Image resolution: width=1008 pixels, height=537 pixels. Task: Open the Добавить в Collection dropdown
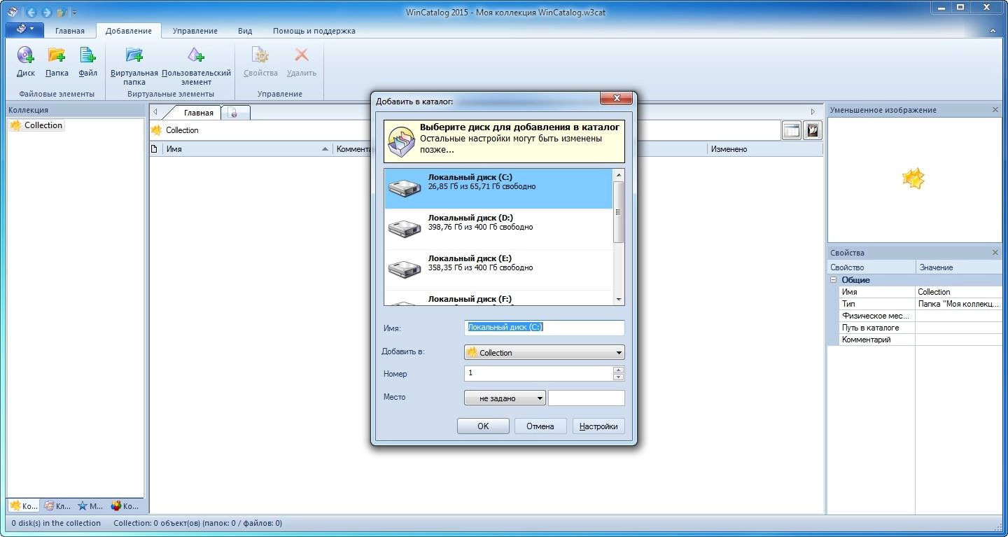544,353
